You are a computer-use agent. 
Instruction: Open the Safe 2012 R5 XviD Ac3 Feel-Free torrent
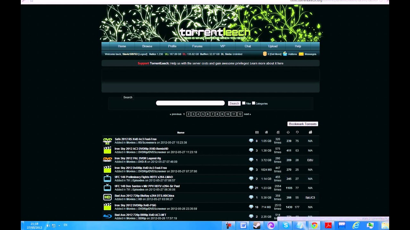(135, 139)
